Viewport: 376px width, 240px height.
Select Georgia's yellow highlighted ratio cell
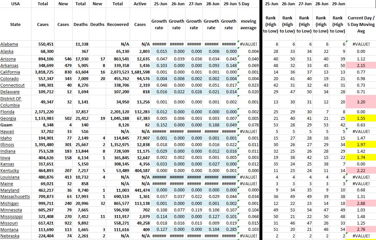[x=360, y=118]
